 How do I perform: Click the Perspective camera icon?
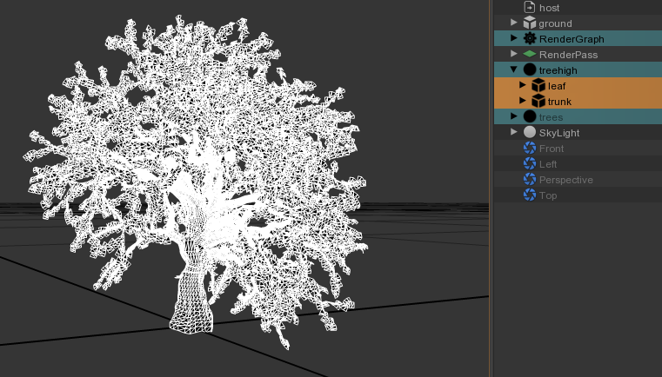pos(529,180)
